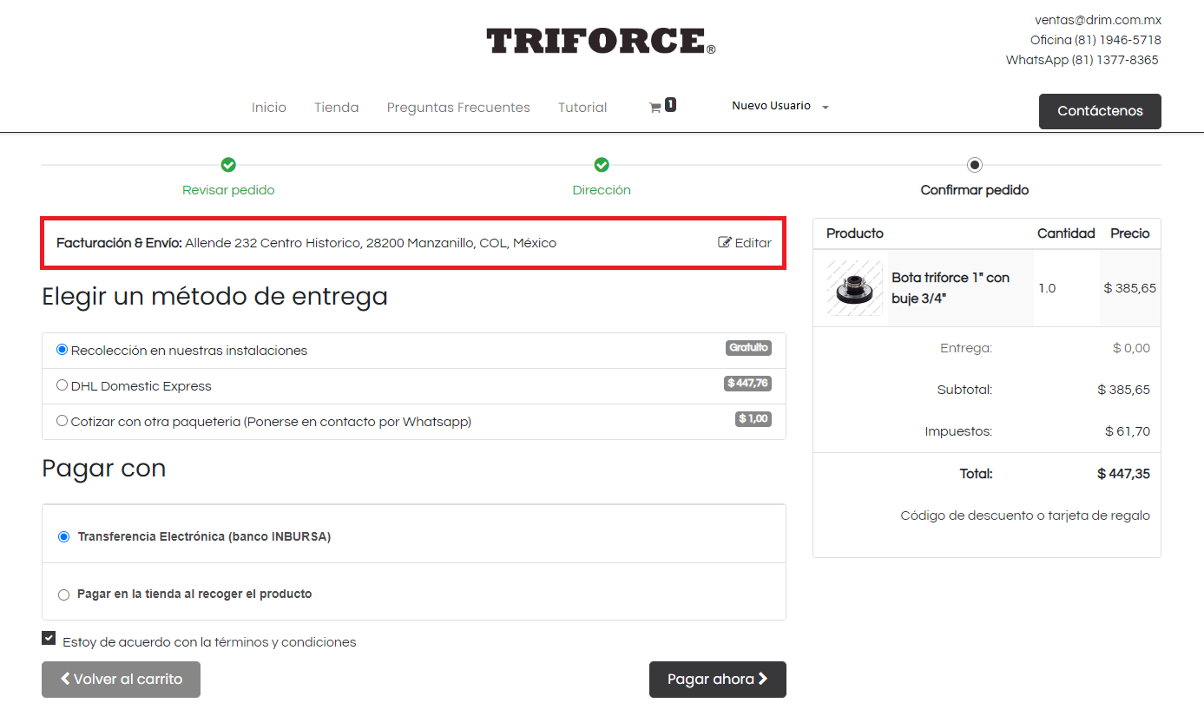Click the $ 1,00 price badge
Viewport: 1204px width, 716px height.
click(x=753, y=419)
